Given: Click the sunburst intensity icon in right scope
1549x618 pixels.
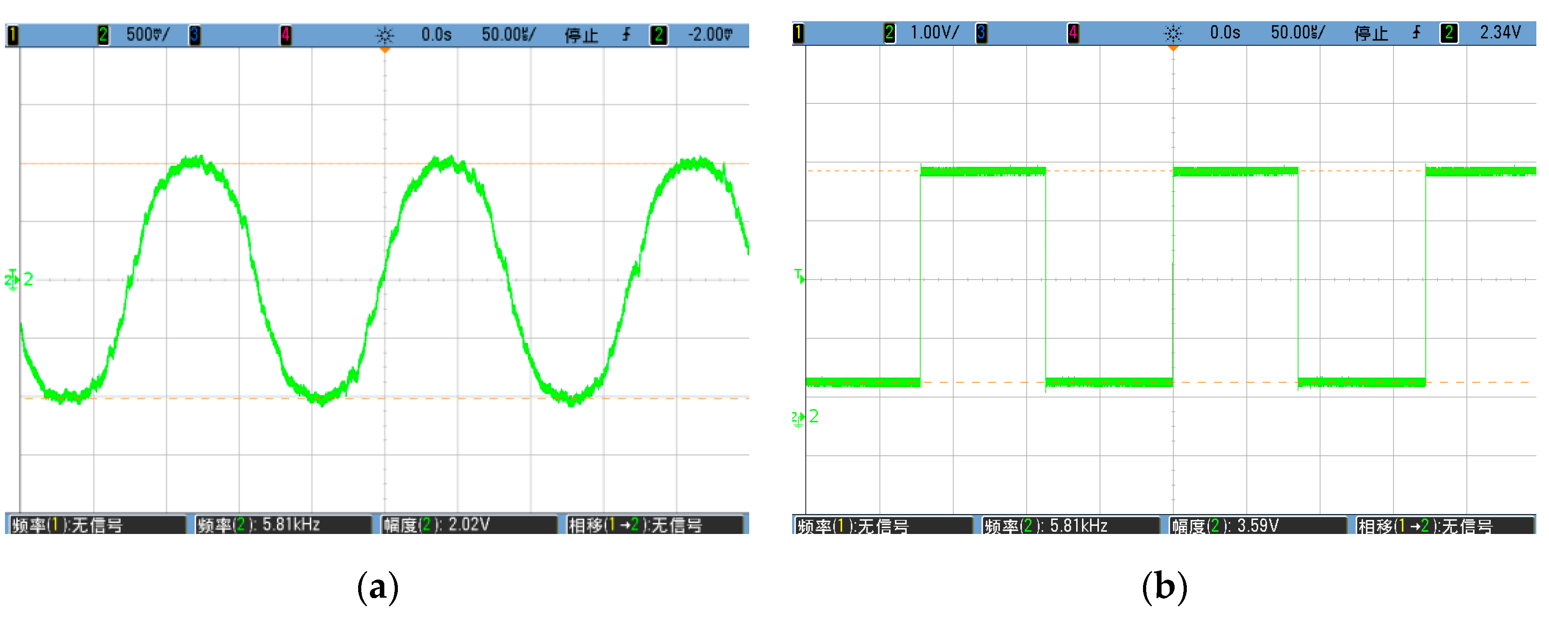Looking at the screenshot, I should pyautogui.click(x=1172, y=33).
